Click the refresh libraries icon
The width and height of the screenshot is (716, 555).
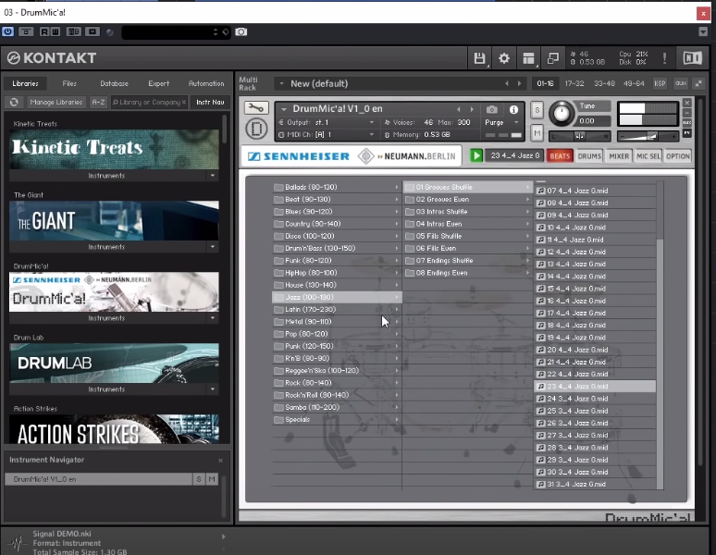(14, 102)
